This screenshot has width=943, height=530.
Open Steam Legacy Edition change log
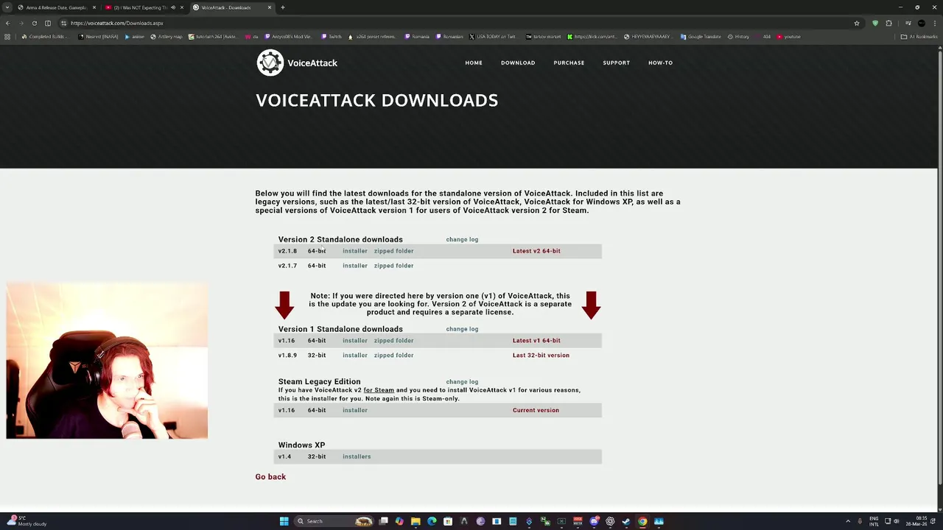462,382
